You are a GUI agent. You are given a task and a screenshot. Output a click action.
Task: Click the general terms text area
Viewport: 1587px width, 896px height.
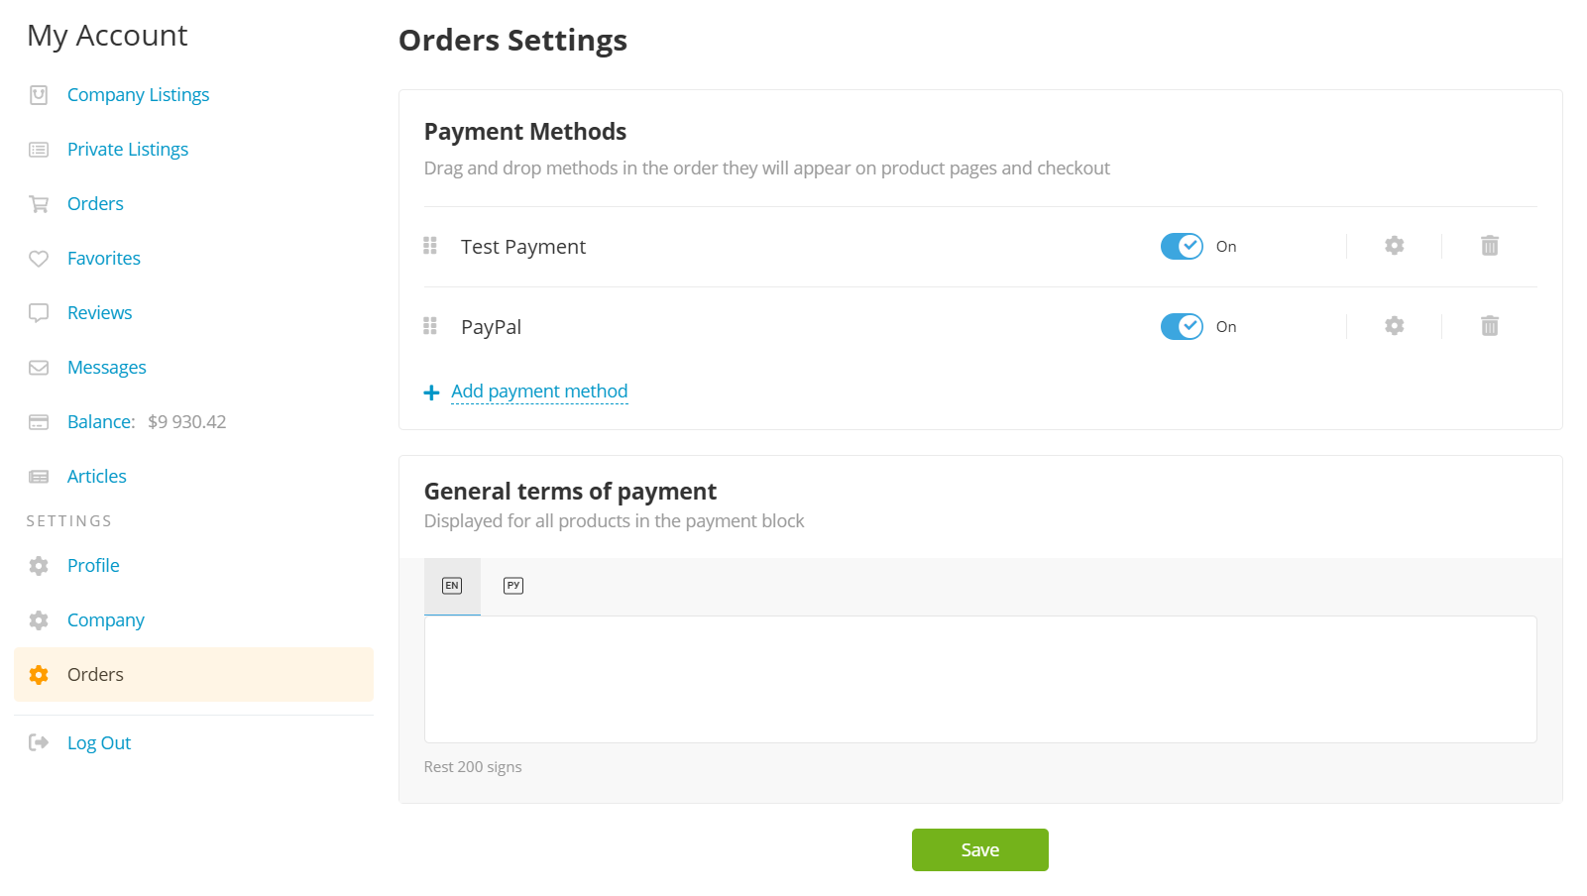point(979,679)
